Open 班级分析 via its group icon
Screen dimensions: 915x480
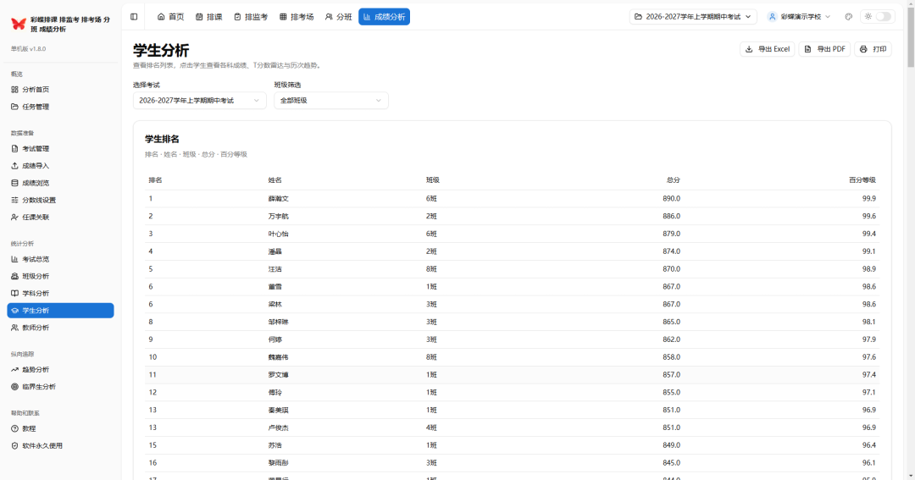pos(14,276)
